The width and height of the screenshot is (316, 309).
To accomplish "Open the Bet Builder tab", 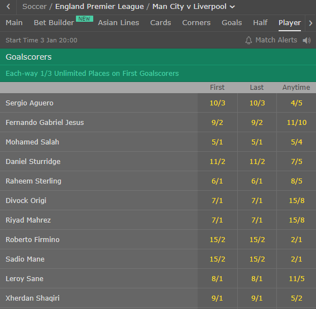I will [x=54, y=23].
